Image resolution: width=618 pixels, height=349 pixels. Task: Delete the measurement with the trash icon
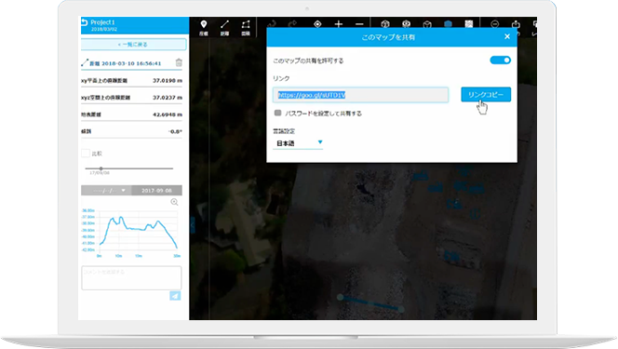[179, 62]
